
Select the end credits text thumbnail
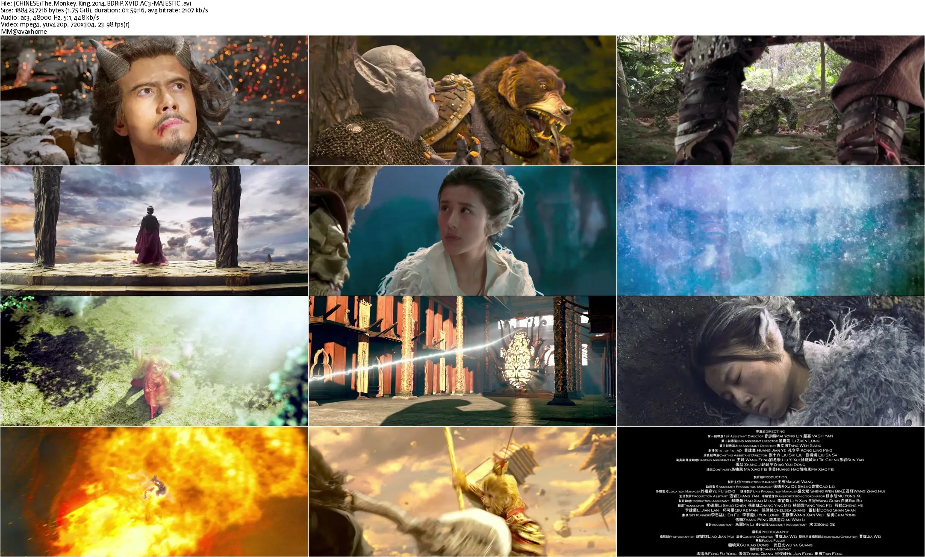pos(771,492)
